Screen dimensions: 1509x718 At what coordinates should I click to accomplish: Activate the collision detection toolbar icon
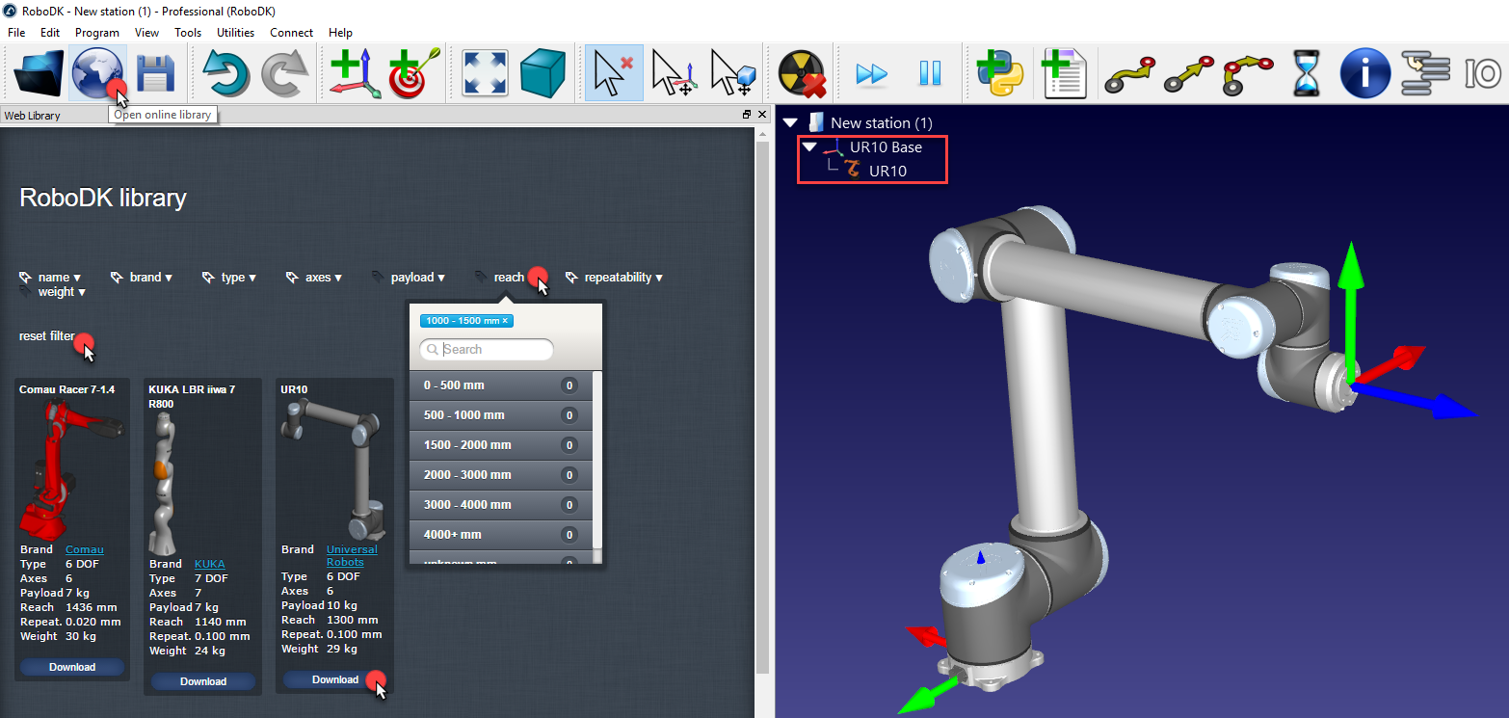tap(802, 72)
